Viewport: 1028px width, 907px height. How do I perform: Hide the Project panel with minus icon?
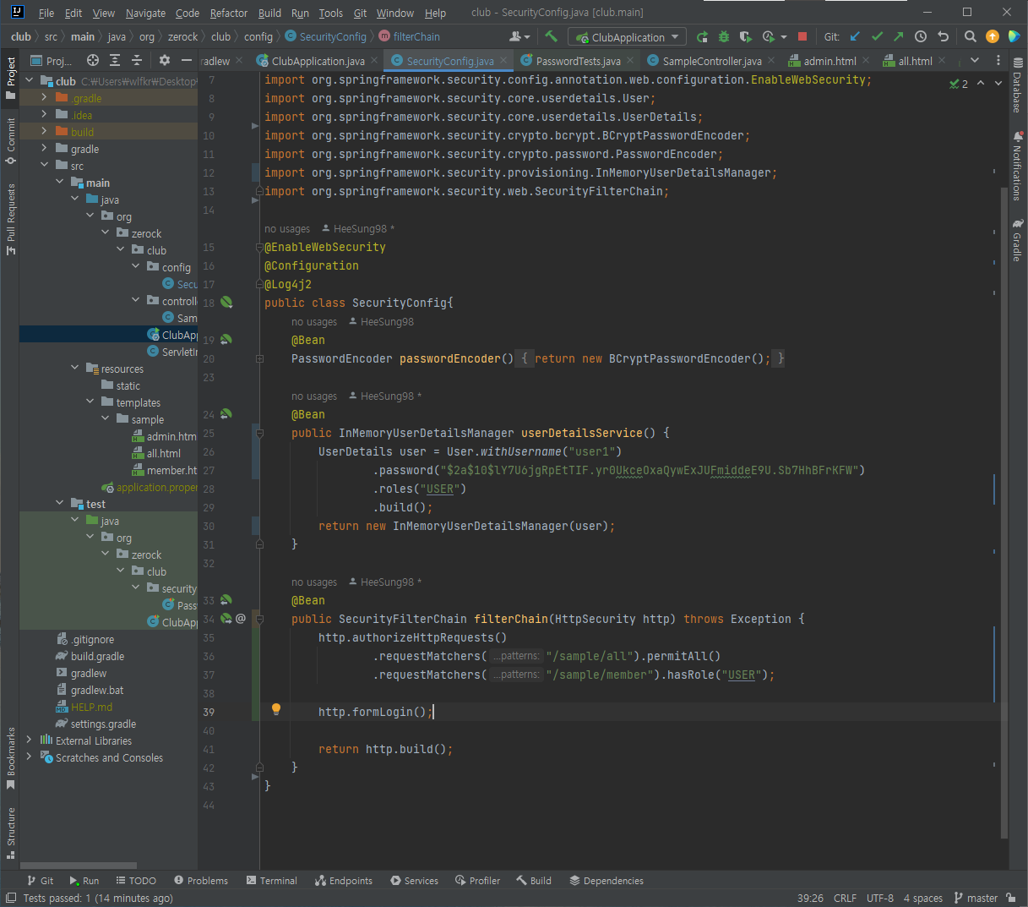pos(187,60)
